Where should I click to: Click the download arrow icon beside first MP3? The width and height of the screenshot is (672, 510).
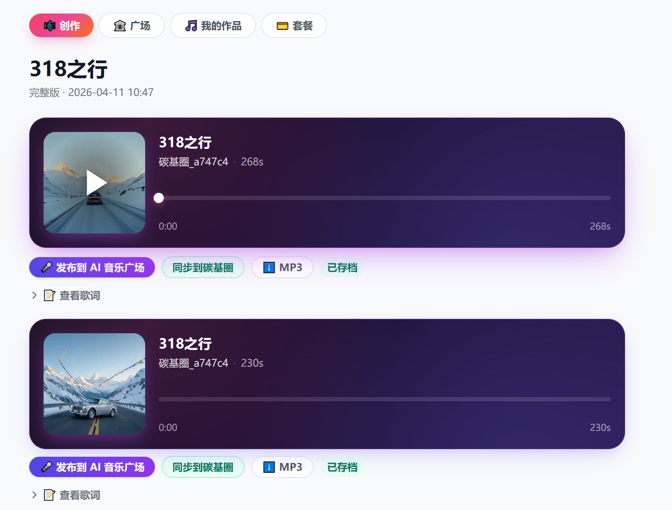[269, 268]
